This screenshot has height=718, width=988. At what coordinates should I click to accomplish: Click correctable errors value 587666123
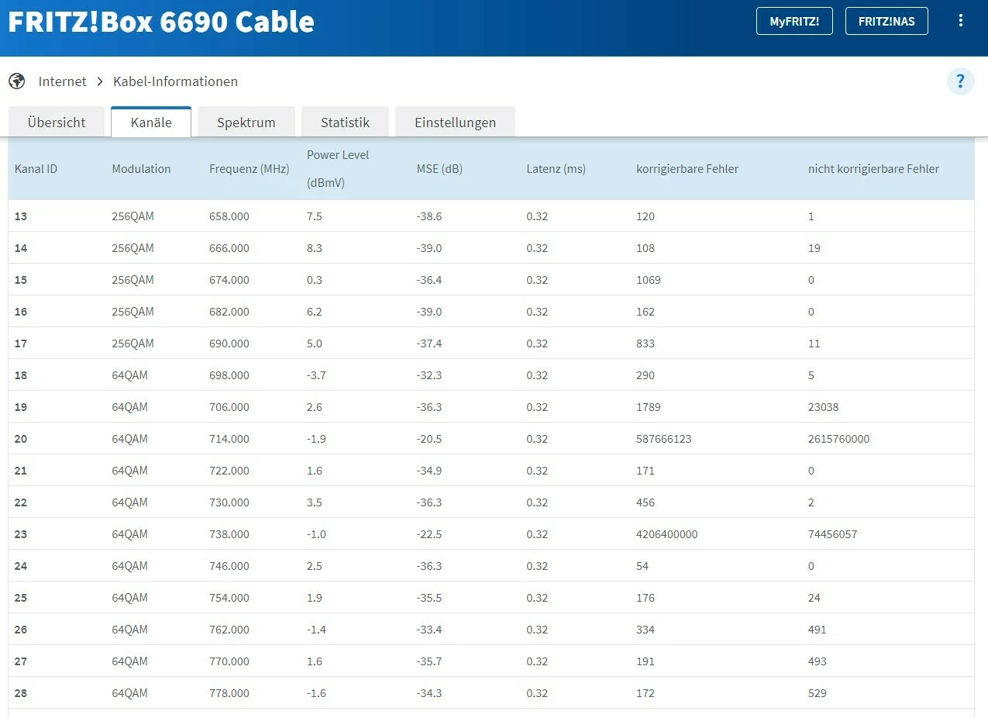pos(664,439)
